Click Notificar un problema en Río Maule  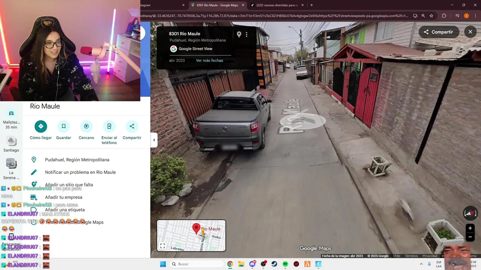(x=86, y=172)
